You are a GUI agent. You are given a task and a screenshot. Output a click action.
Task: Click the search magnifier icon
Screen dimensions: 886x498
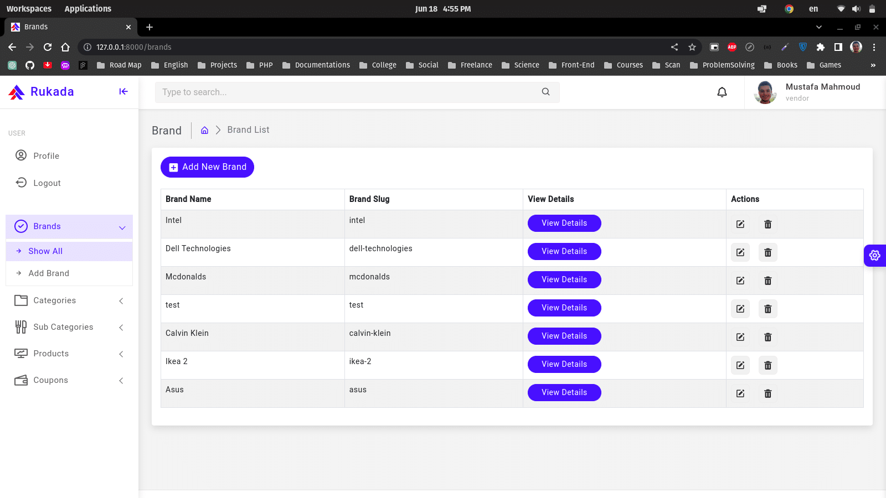coord(545,92)
